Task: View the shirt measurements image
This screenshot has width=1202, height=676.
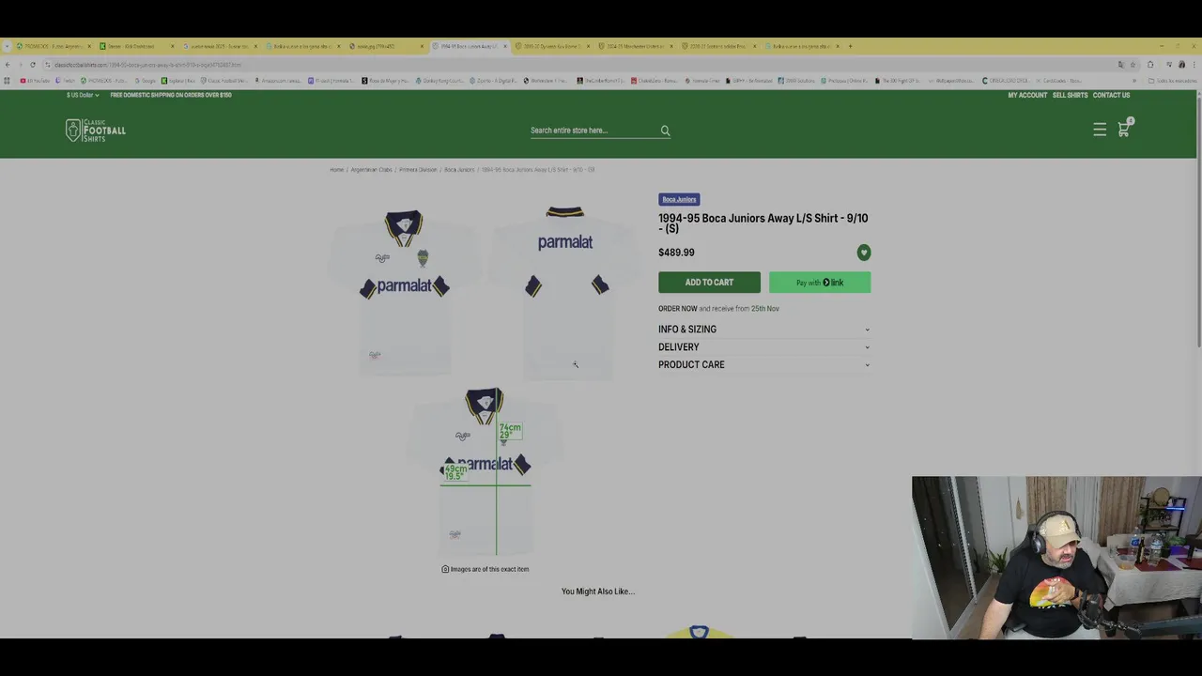Action: tap(485, 471)
